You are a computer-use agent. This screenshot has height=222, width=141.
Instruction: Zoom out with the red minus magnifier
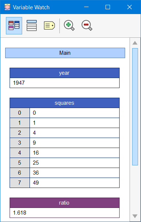tap(87, 26)
